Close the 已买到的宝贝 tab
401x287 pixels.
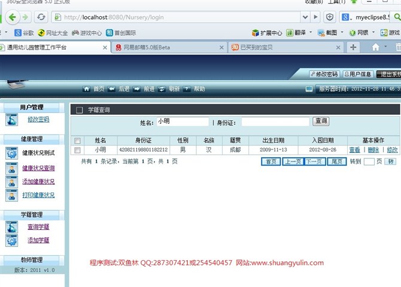[x=338, y=48]
